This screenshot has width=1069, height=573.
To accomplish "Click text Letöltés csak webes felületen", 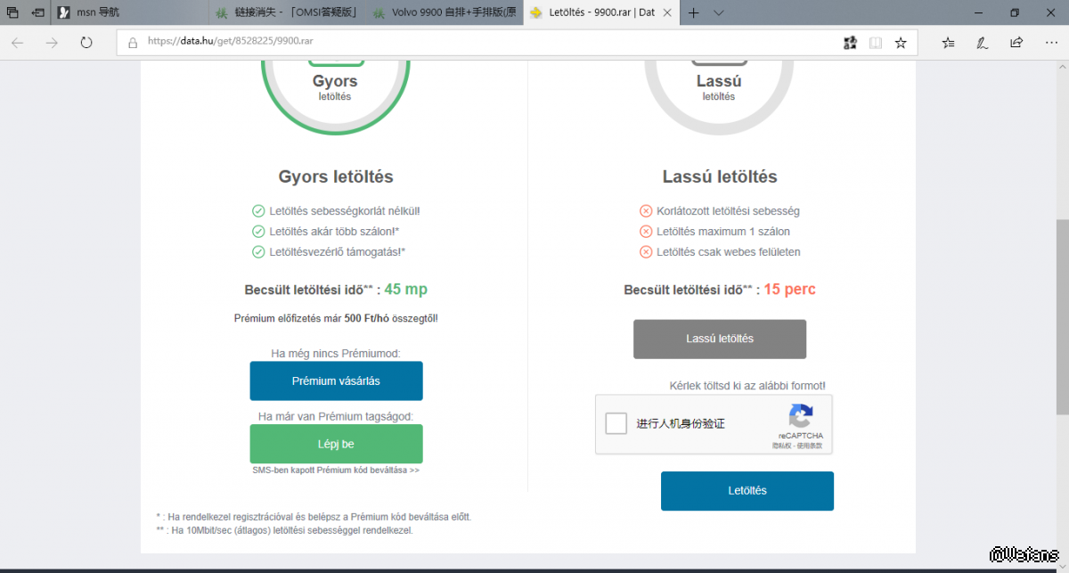I will [729, 252].
